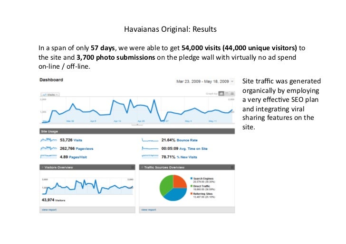Click the 21.64% bounce rate value
This screenshot has width=346, height=244.
(x=168, y=140)
